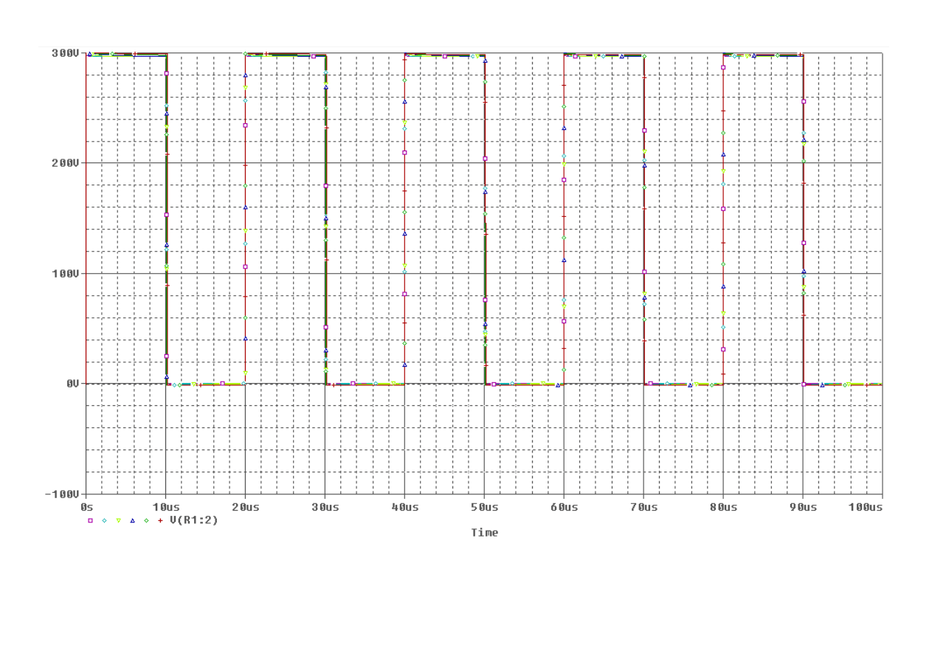
Task: Click the 100V y-axis label
Action: pos(64,274)
